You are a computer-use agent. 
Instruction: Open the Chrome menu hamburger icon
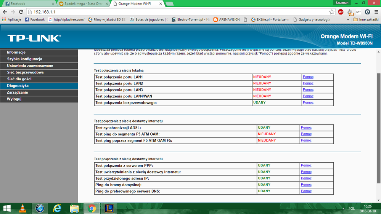[x=376, y=12]
